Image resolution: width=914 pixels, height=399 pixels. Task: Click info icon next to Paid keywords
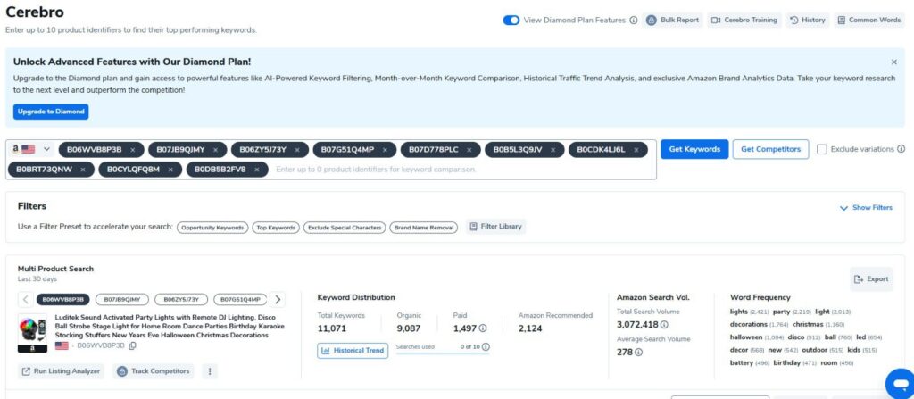click(483, 328)
